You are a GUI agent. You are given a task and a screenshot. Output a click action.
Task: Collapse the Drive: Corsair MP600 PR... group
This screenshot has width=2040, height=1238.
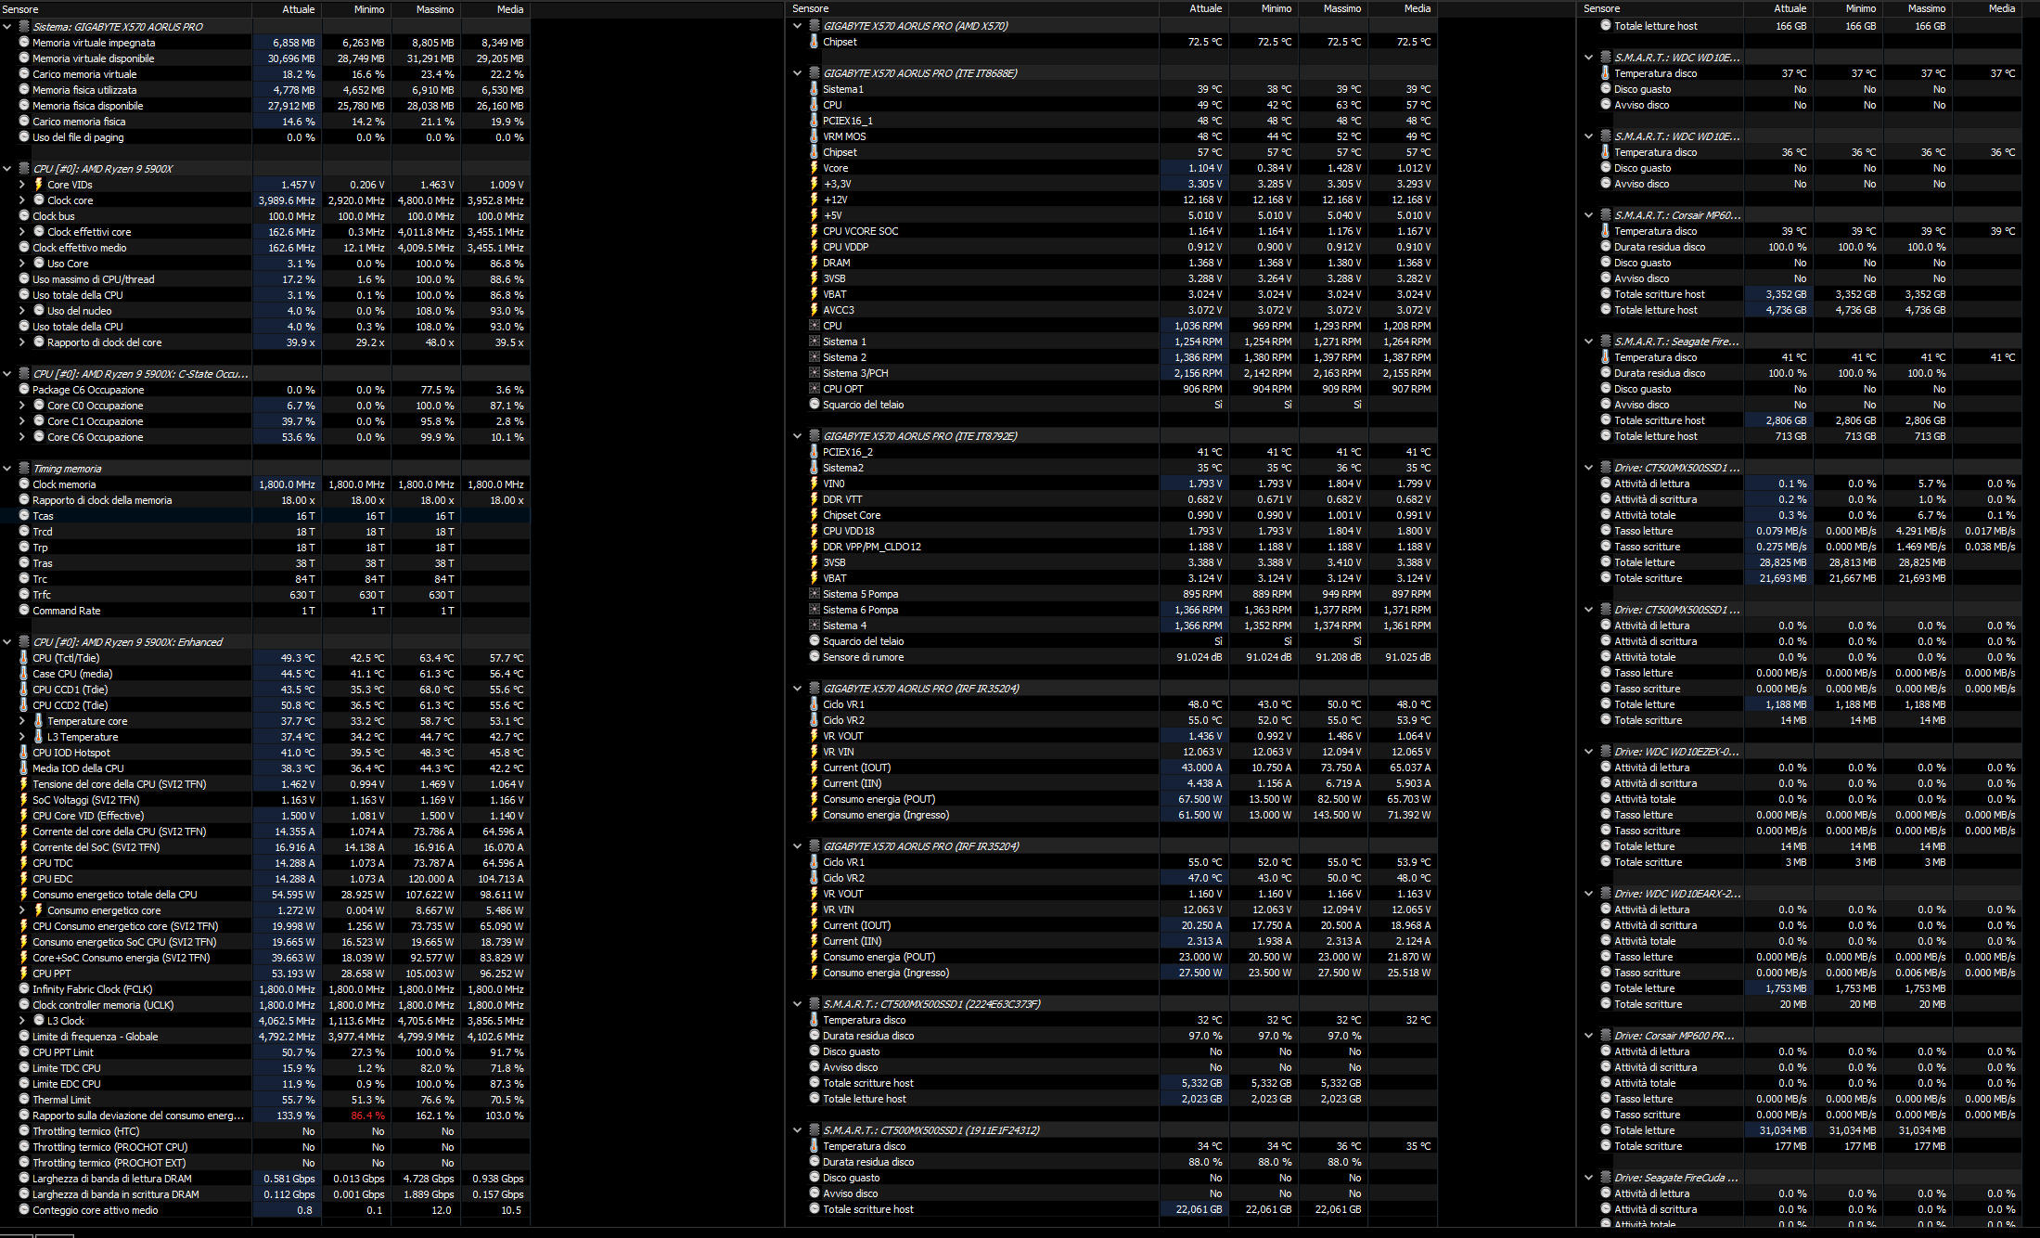point(1588,1036)
